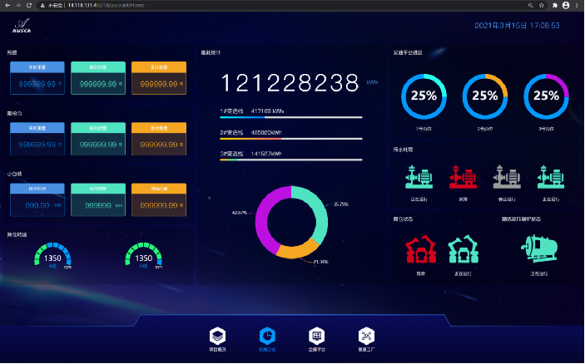Viewport: 585px width, 364px height.
Task: Select the red robot-arm station icon
Action: 421,248
